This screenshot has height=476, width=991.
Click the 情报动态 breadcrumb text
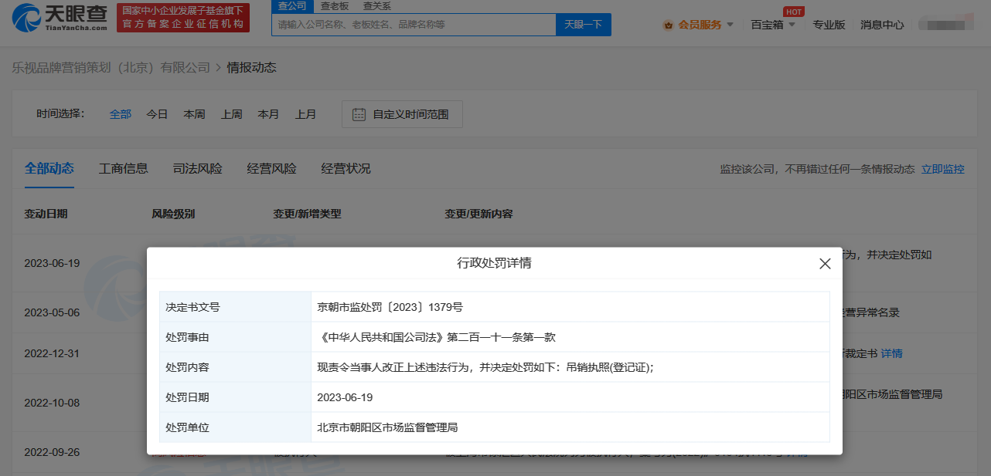click(251, 68)
